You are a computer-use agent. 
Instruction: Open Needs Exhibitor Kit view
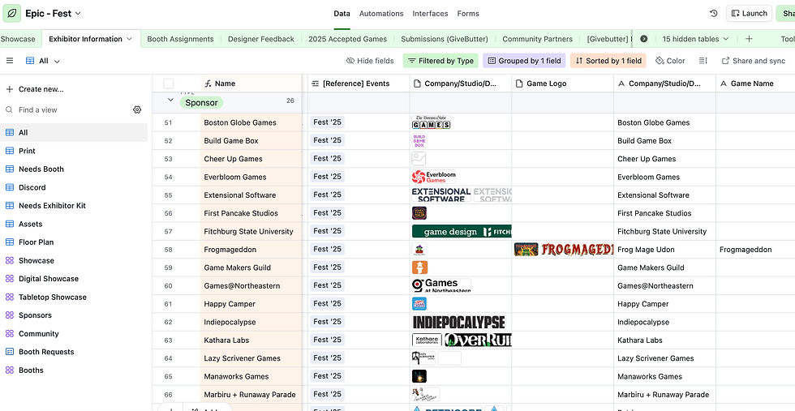pyautogui.click(x=74, y=206)
